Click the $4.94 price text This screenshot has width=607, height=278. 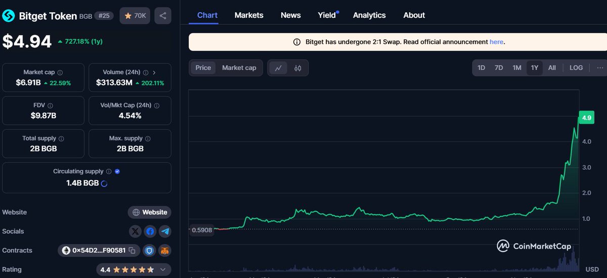(27, 42)
